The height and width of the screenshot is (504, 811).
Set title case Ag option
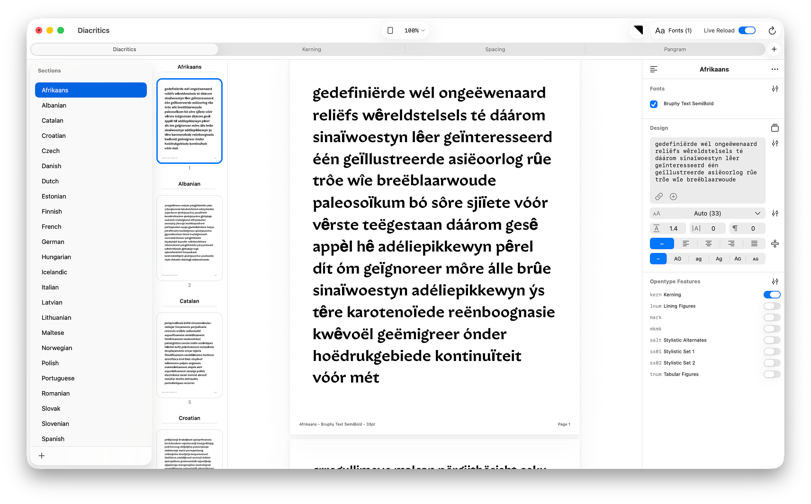719,259
